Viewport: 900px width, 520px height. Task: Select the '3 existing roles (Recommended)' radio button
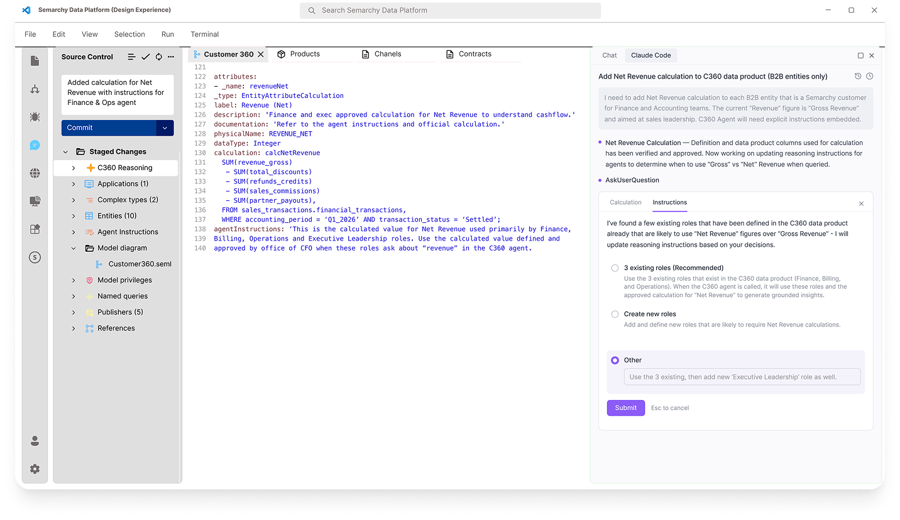point(615,268)
